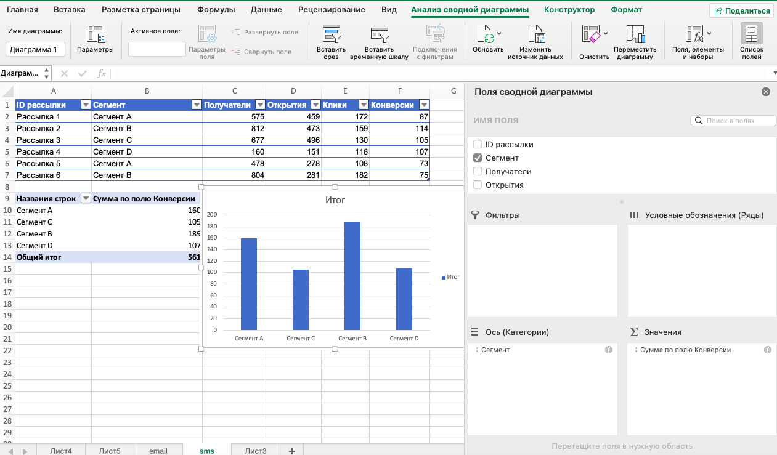Viewport: 777px width, 455px height.
Task: Switch to the email sheet tab
Action: tap(158, 451)
